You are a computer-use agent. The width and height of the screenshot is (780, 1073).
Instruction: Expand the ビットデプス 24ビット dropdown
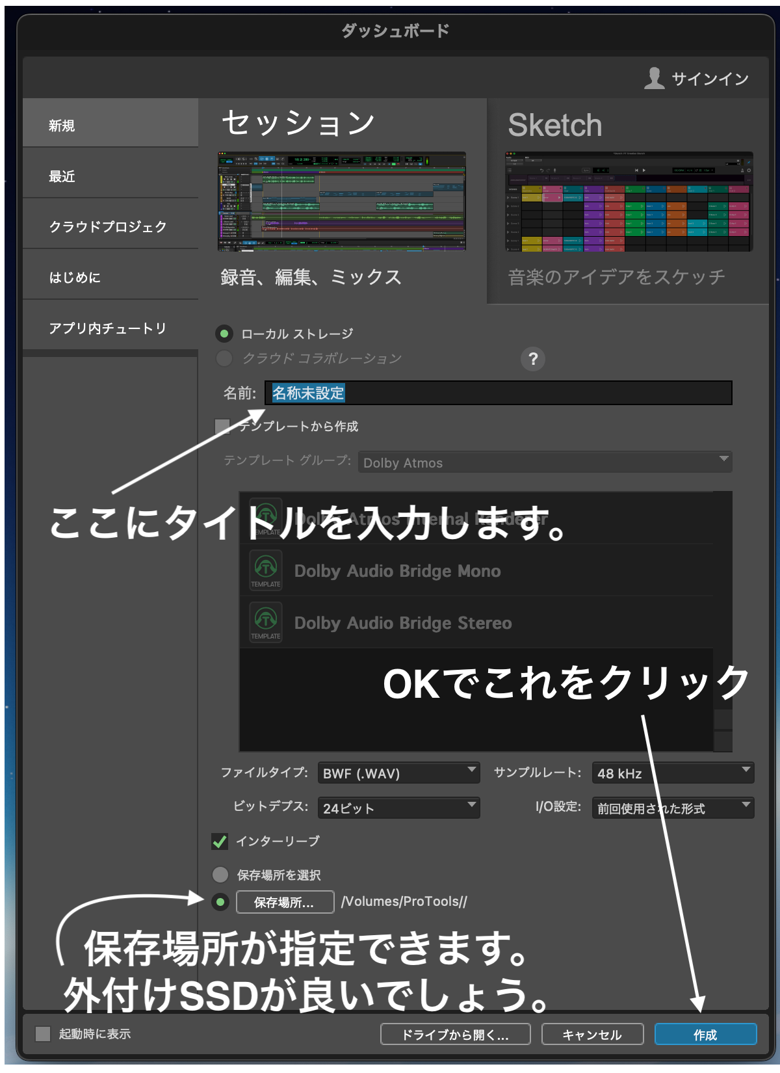click(398, 808)
